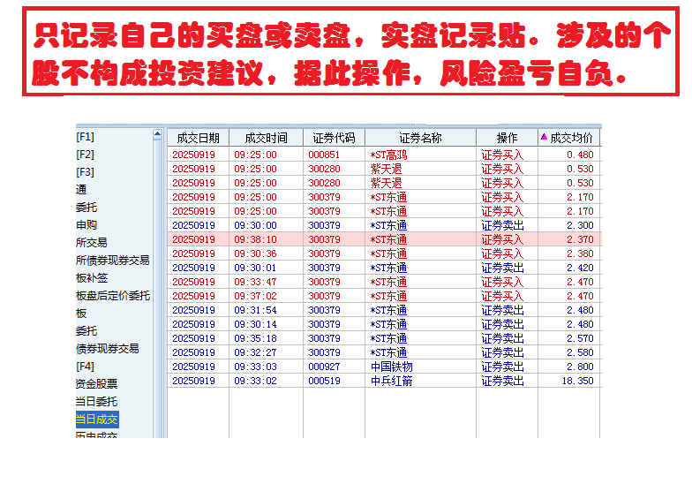
Task: Open the [F4] sidebar entry
Action: coord(85,367)
